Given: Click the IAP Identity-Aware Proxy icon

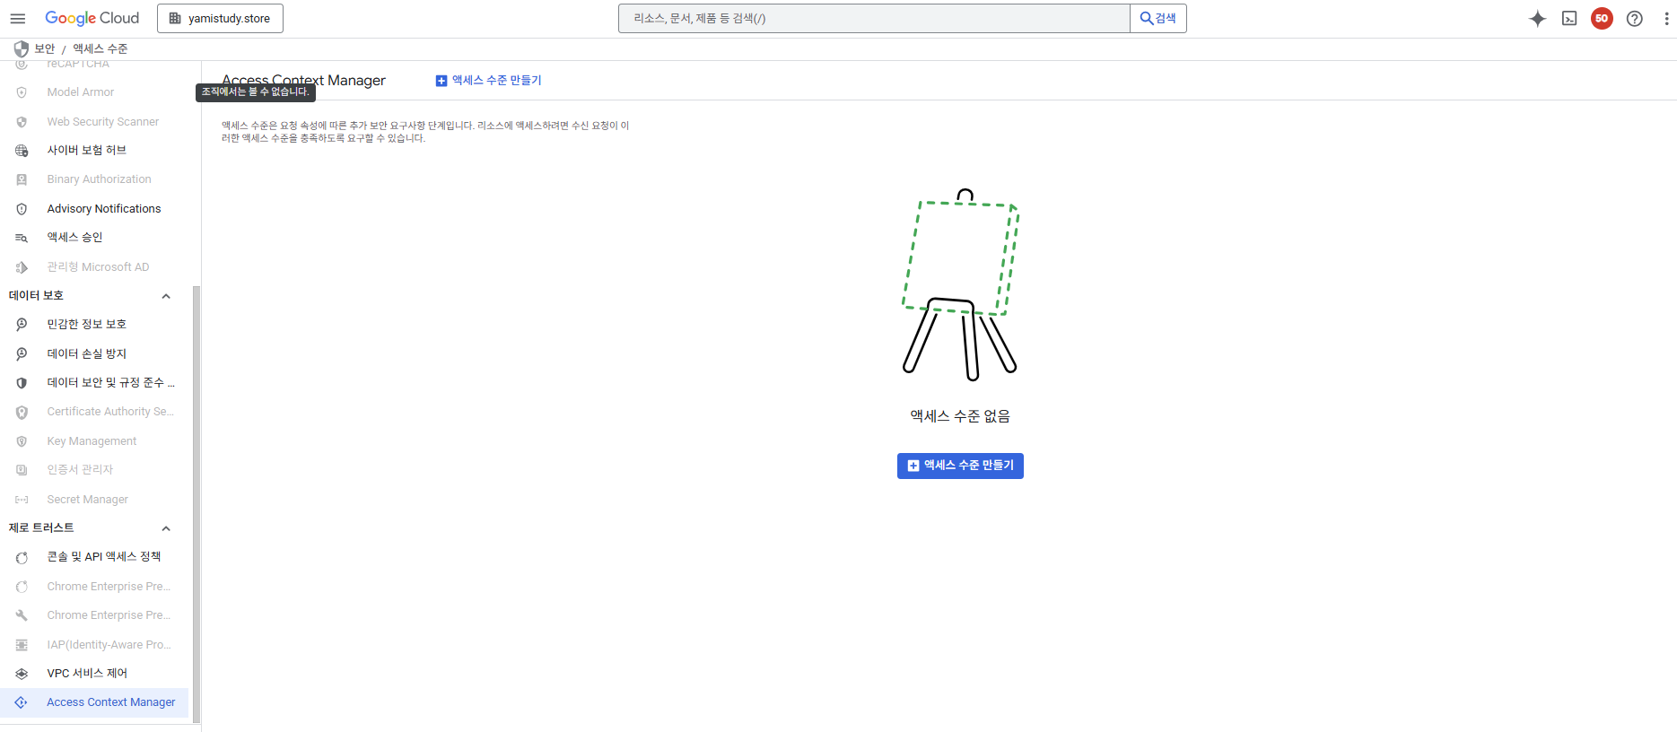Looking at the screenshot, I should click(22, 645).
